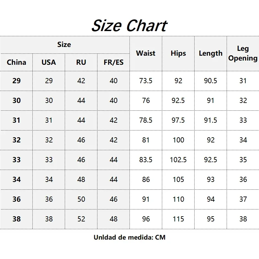Select the waist value 73.5
Screen dimensions: 259x259
[x=146, y=81]
